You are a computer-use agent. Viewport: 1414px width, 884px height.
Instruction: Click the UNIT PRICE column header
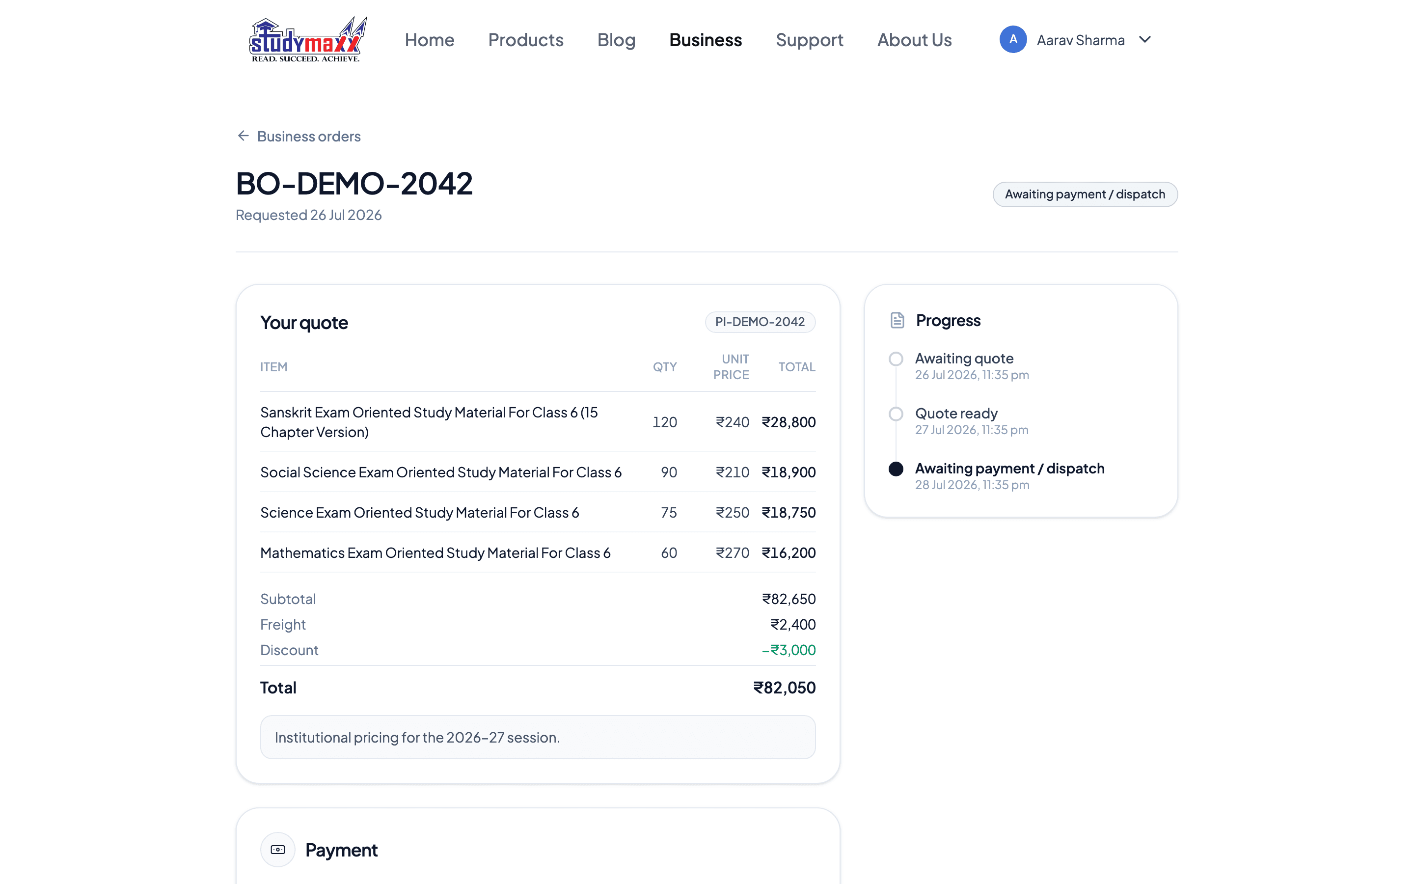[x=731, y=366]
